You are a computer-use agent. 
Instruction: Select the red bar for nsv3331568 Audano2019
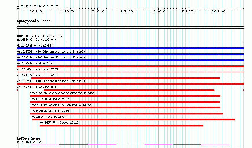[125, 102]
